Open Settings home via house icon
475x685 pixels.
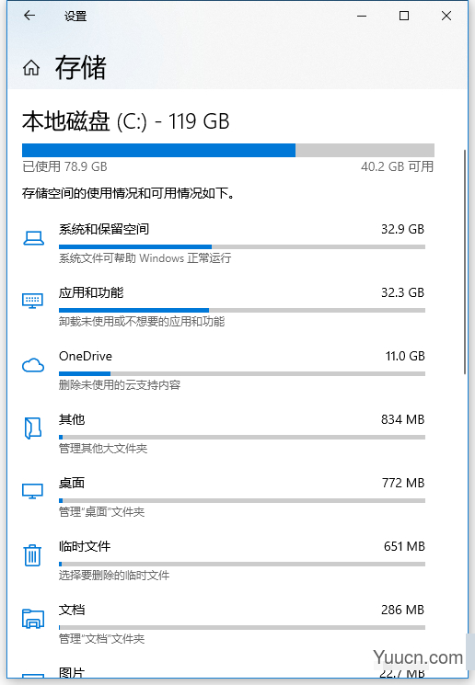coord(31,68)
